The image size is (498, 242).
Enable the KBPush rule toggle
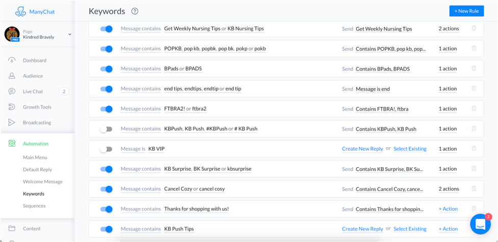point(106,129)
